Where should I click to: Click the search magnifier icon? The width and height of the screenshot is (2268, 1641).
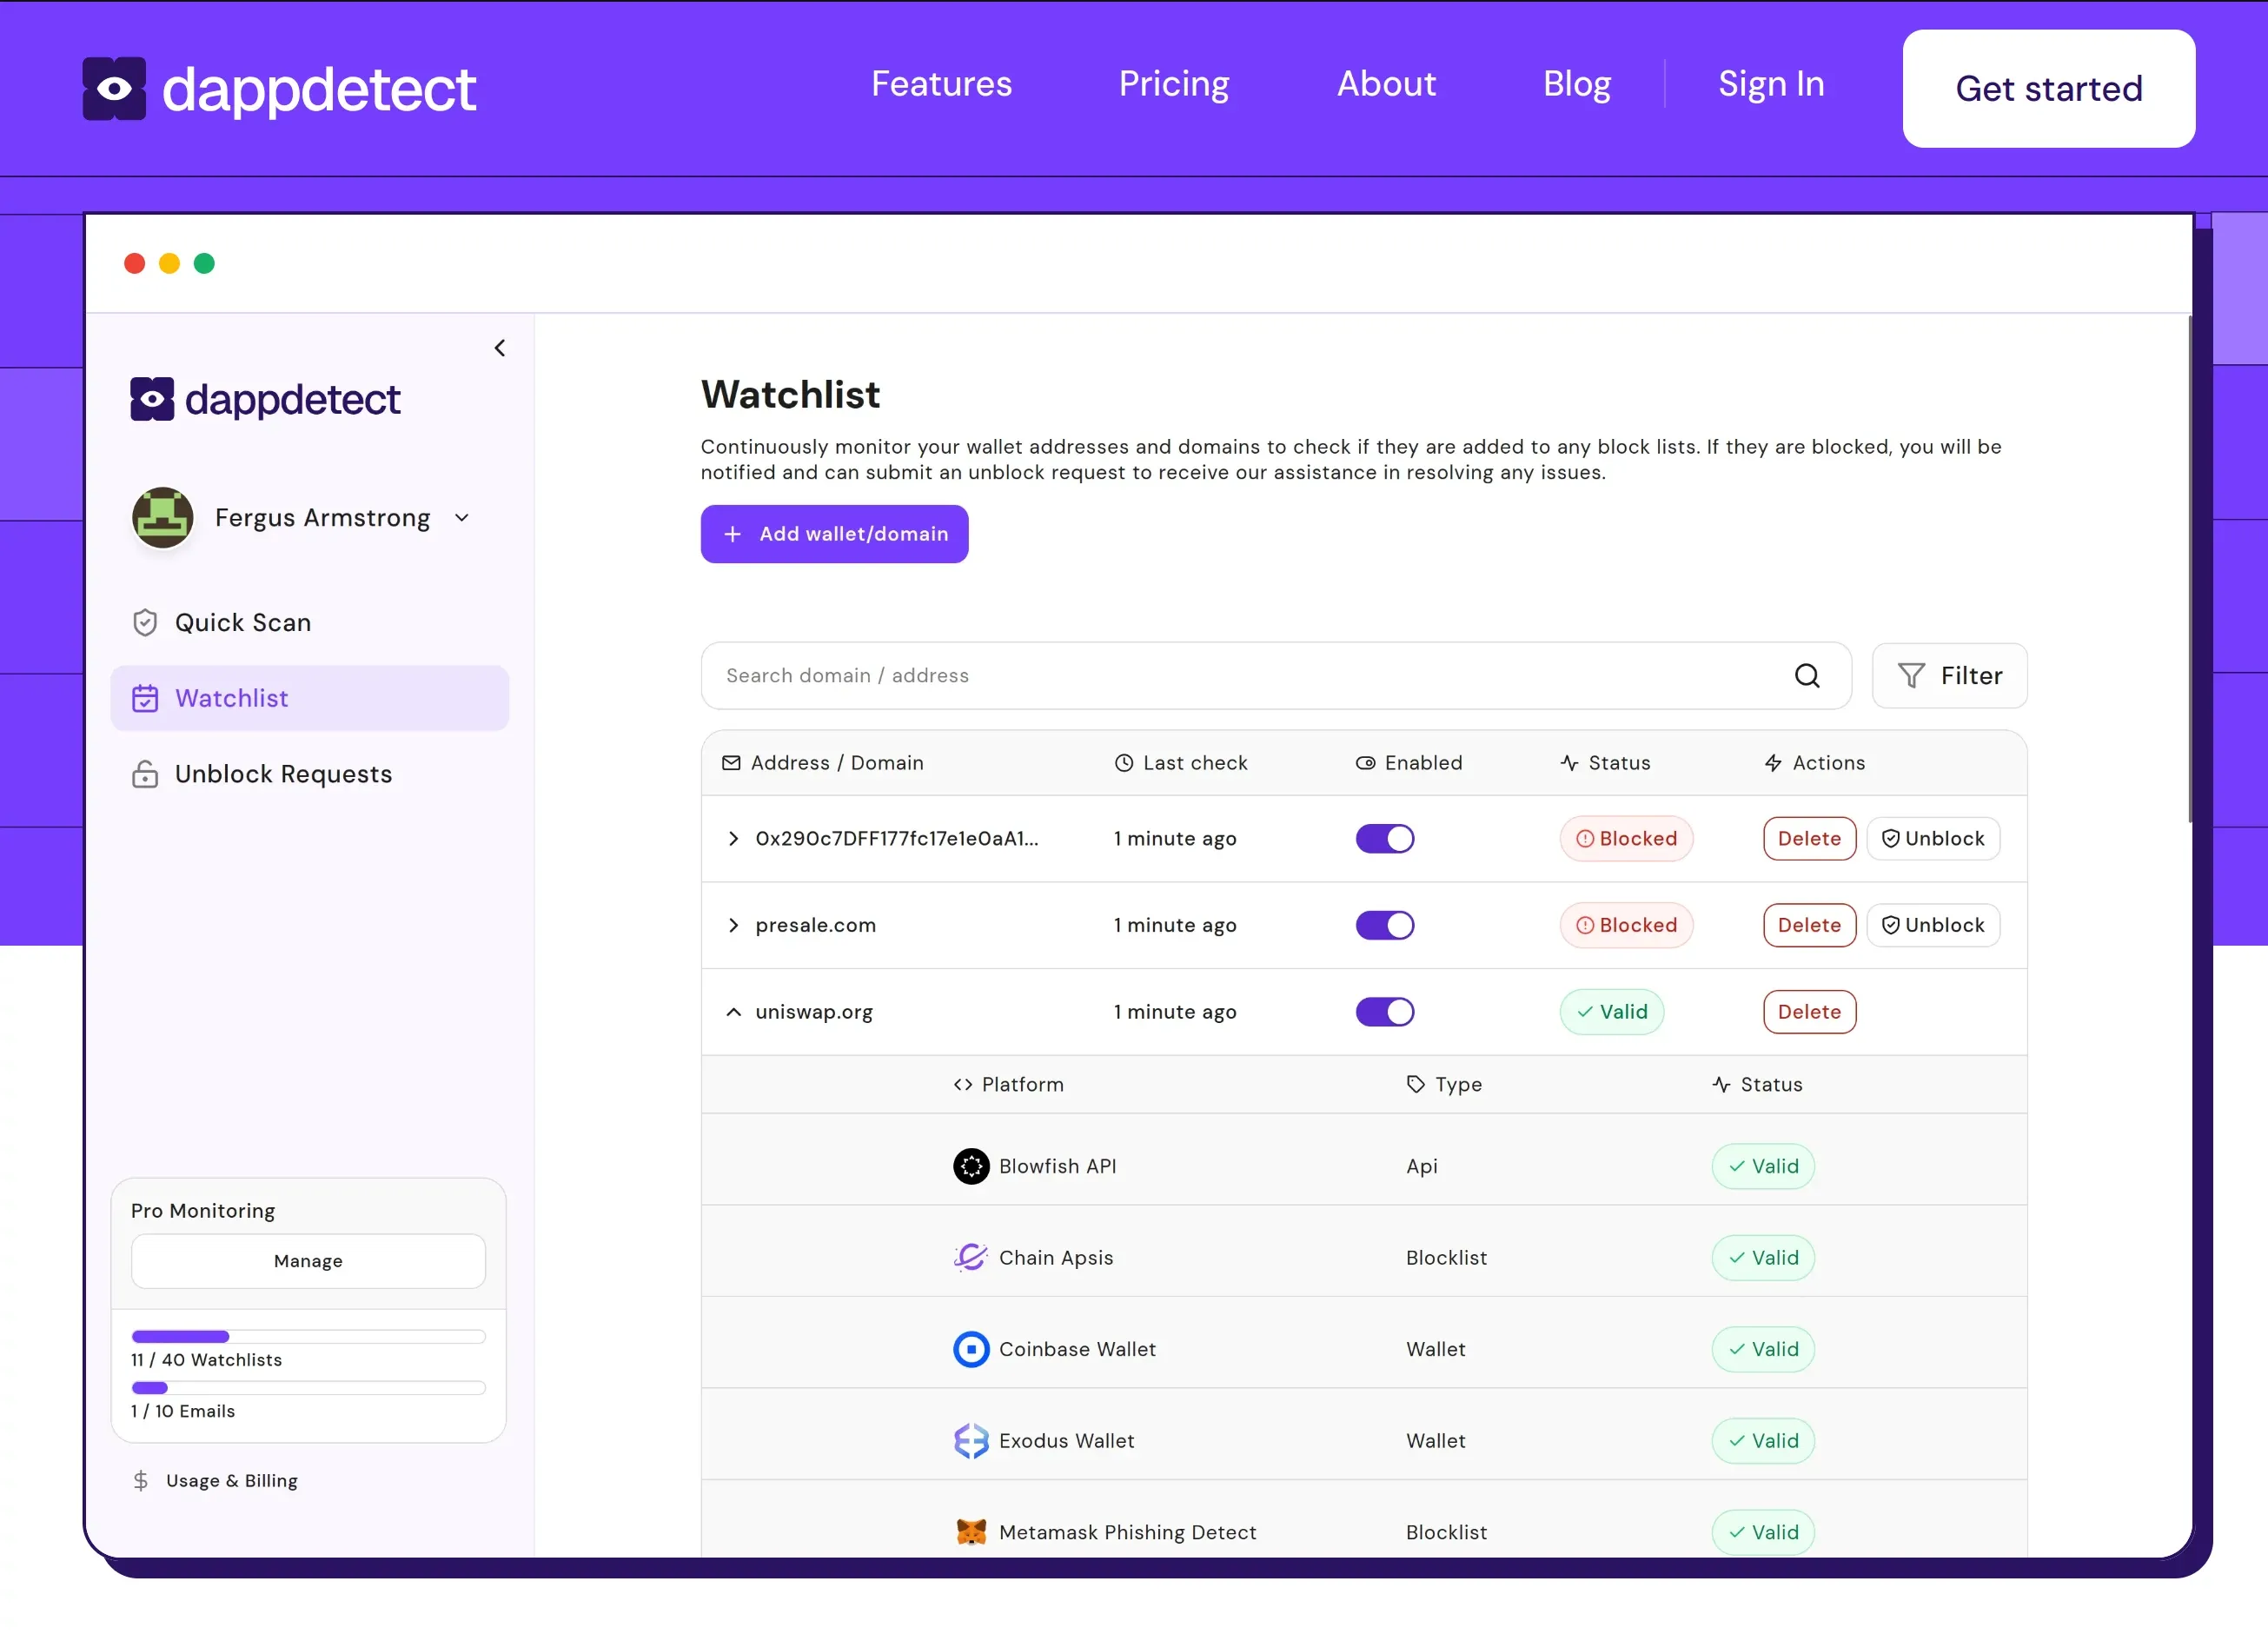(1806, 676)
